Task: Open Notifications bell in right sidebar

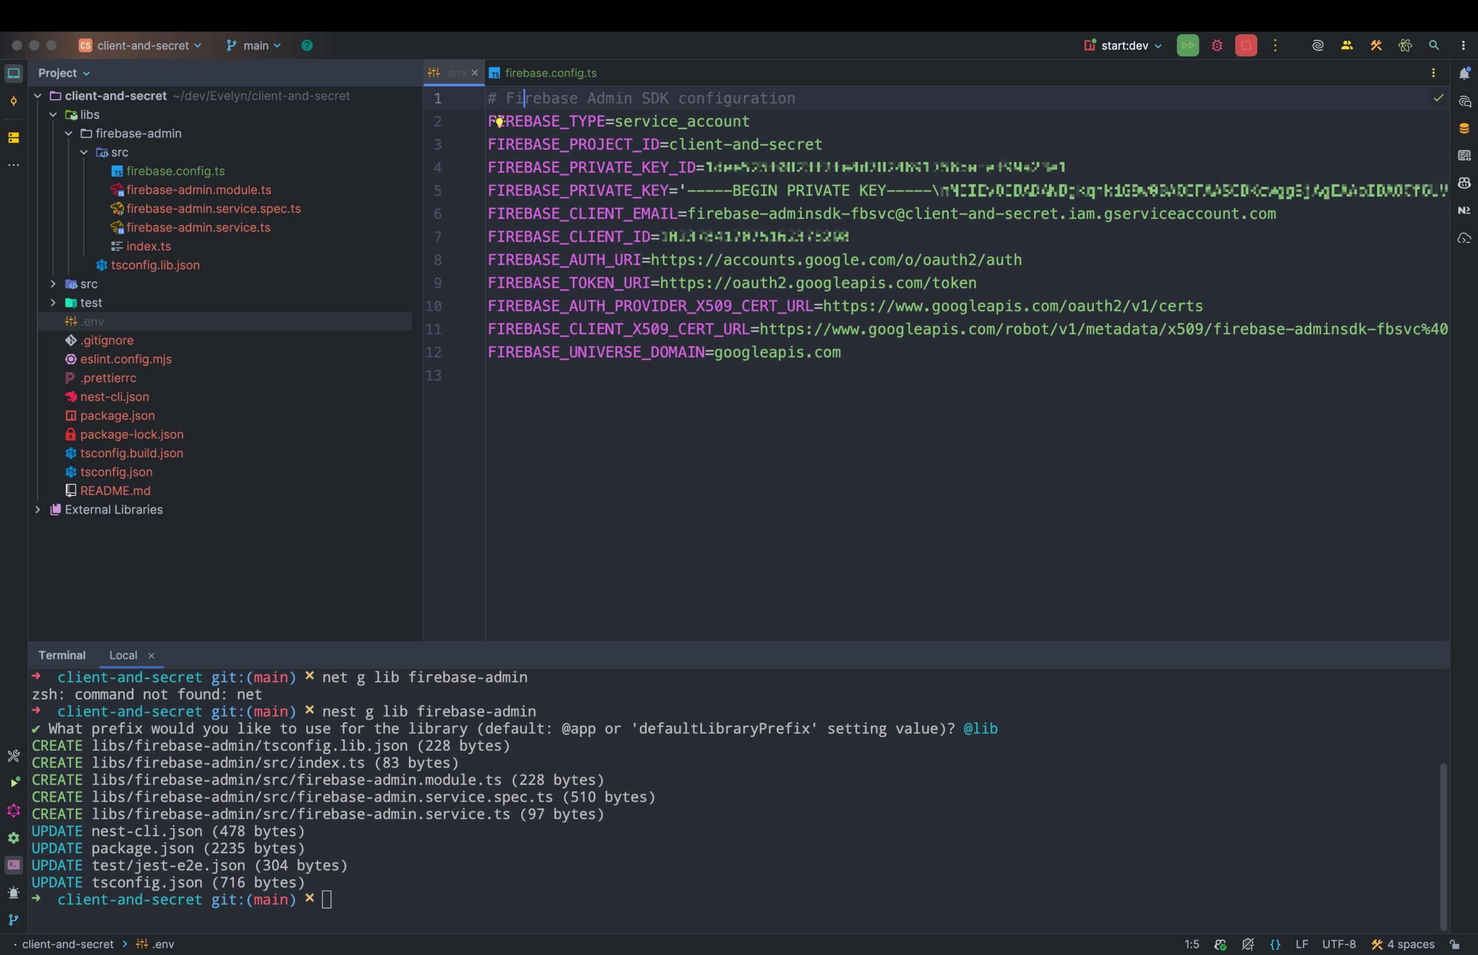Action: [x=1464, y=73]
